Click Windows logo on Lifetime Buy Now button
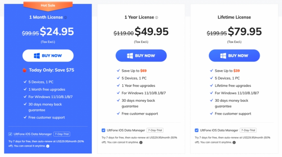The width and height of the screenshot is (282, 157). coord(224,55)
